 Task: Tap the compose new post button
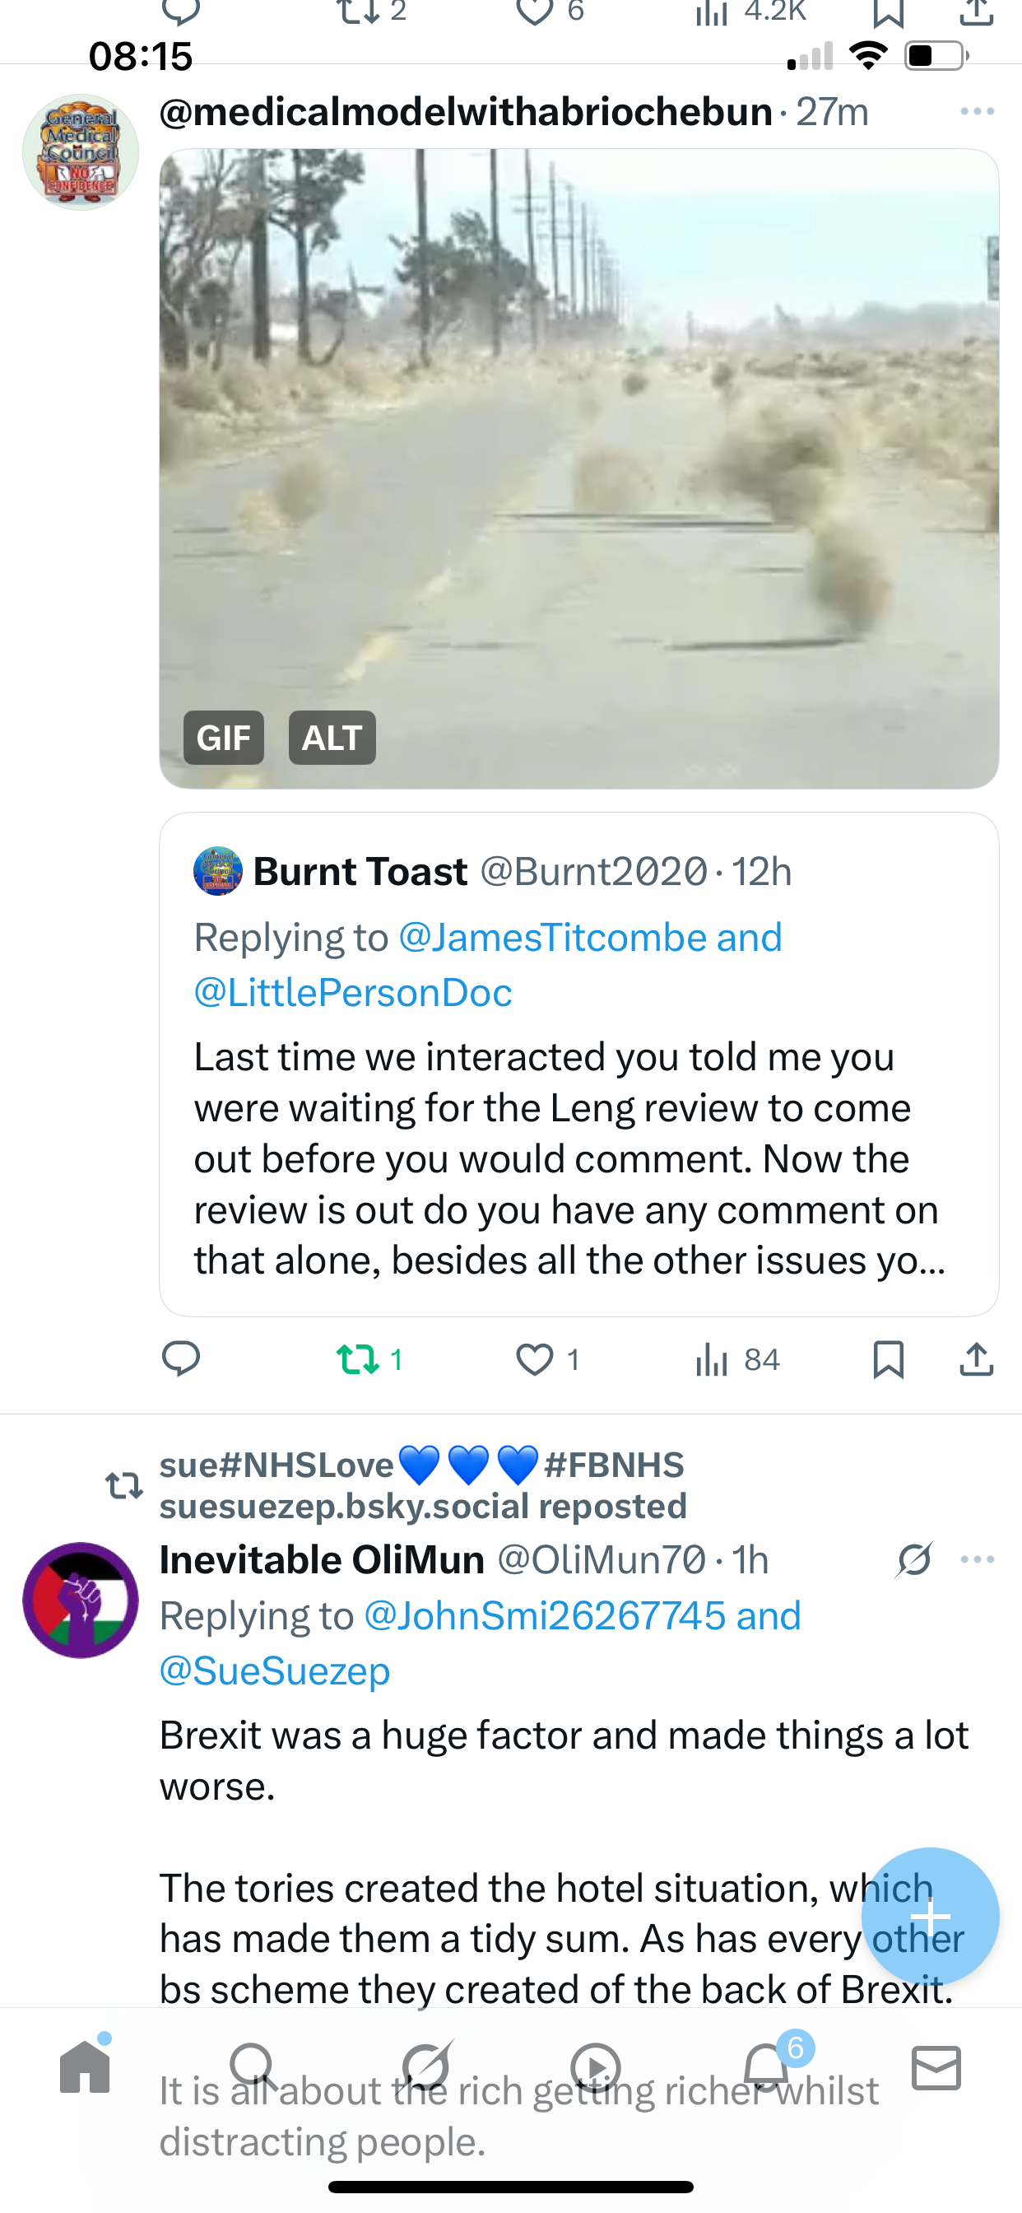pyautogui.click(x=929, y=1916)
